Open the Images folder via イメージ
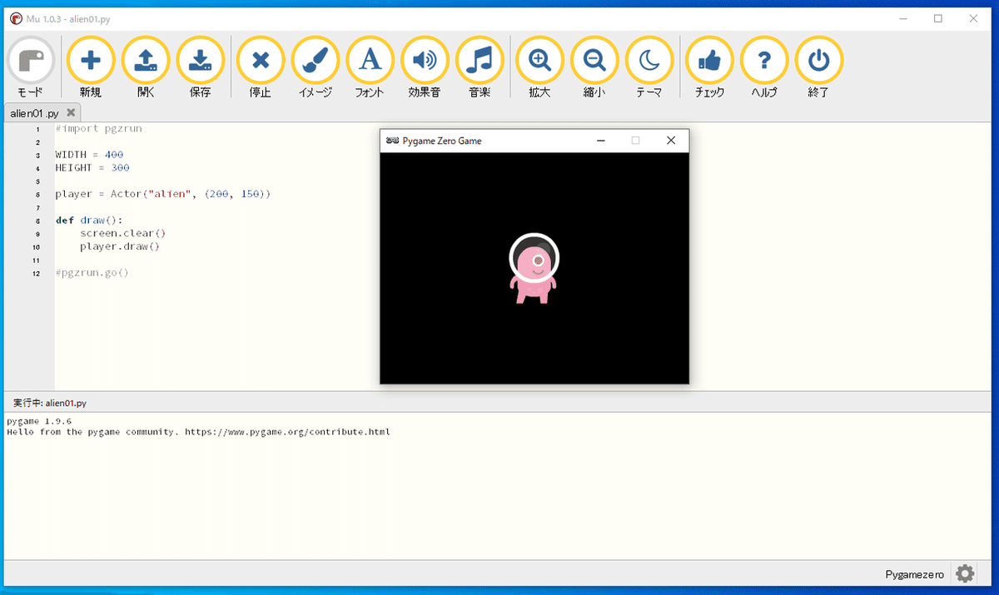The width and height of the screenshot is (999, 595). click(315, 59)
